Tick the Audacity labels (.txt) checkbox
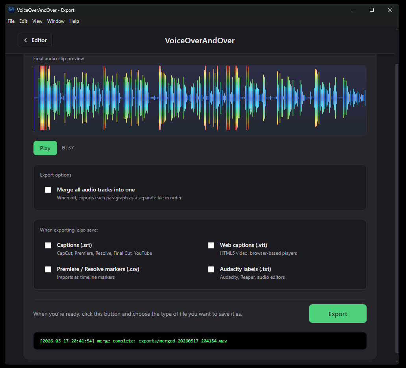Viewport: 406px width, 368px height. 211,269
